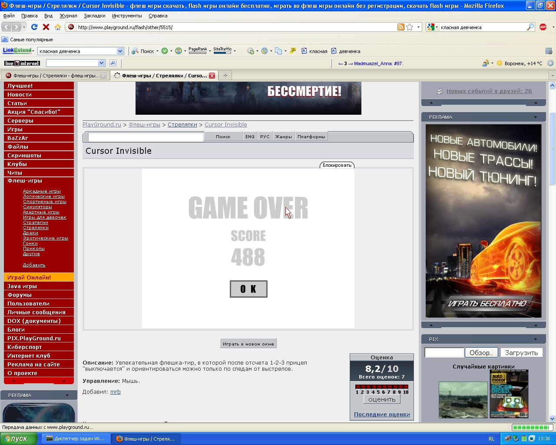
Task: Collapse the left РЕКЛАМА panel
Action: tap(67, 395)
